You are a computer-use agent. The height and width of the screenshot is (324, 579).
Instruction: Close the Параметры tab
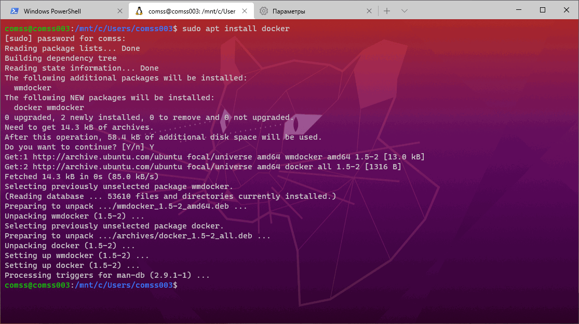pyautogui.click(x=369, y=10)
